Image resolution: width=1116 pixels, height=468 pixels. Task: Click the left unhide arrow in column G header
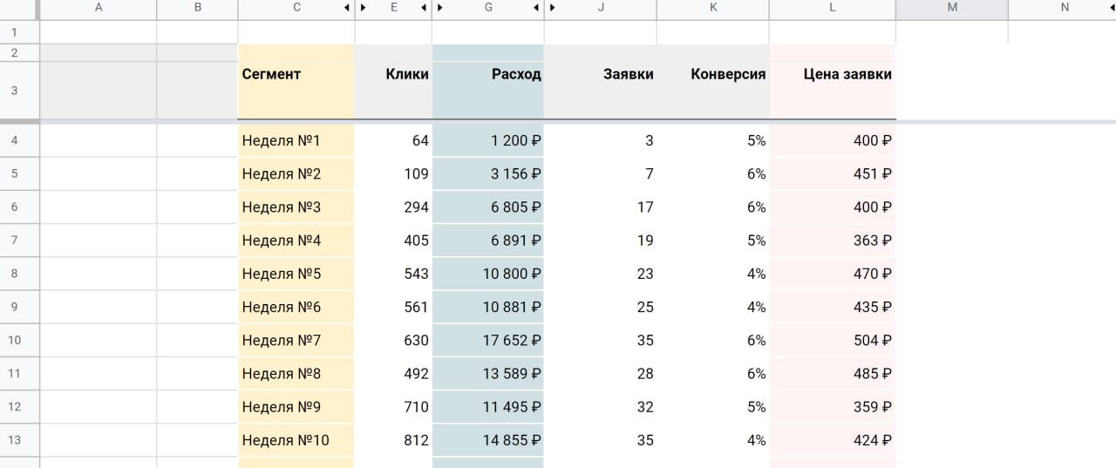[x=439, y=8]
